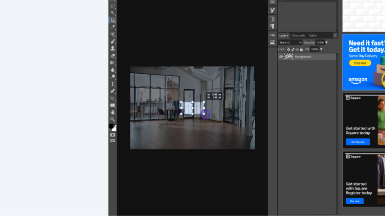This screenshot has height=216, width=385.
Task: Select the Eraser tool
Action: click(x=113, y=56)
